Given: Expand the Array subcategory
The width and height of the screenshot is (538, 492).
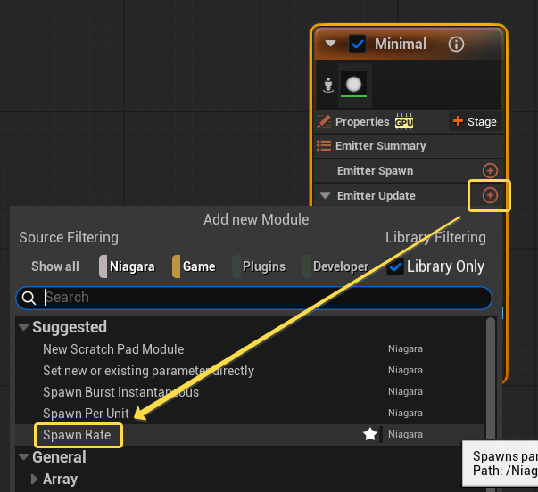Looking at the screenshot, I should click(34, 479).
